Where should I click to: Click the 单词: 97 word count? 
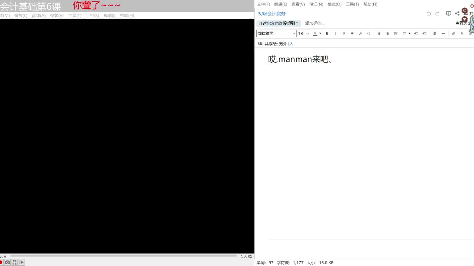(x=265, y=263)
